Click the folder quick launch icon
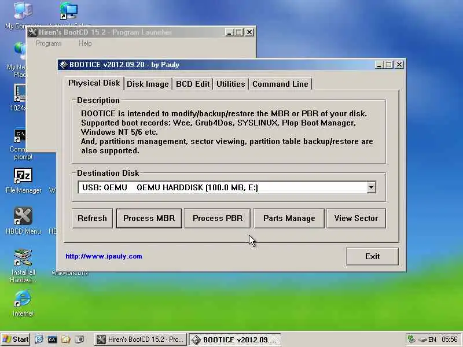 click(65, 339)
